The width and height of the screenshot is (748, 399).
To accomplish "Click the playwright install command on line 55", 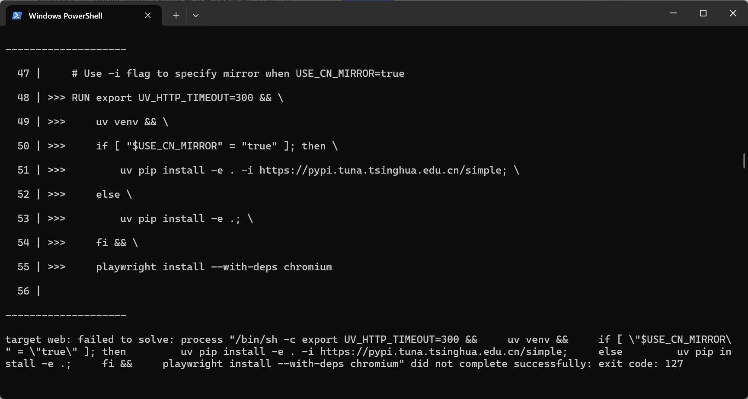I will click(x=214, y=267).
